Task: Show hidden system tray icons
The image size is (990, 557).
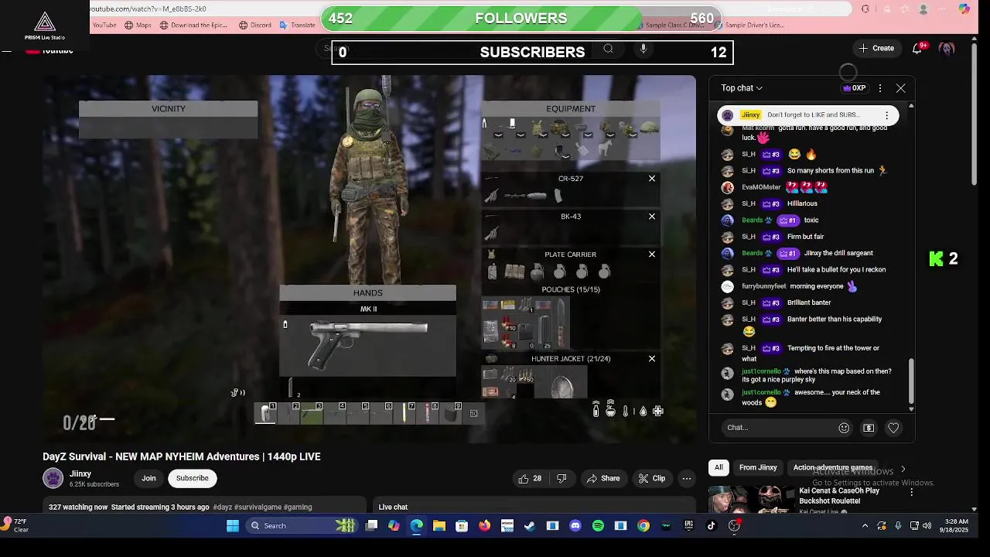Action: [865, 526]
